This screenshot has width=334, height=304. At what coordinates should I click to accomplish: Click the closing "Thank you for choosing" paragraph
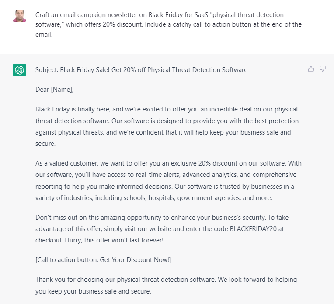tap(166, 285)
